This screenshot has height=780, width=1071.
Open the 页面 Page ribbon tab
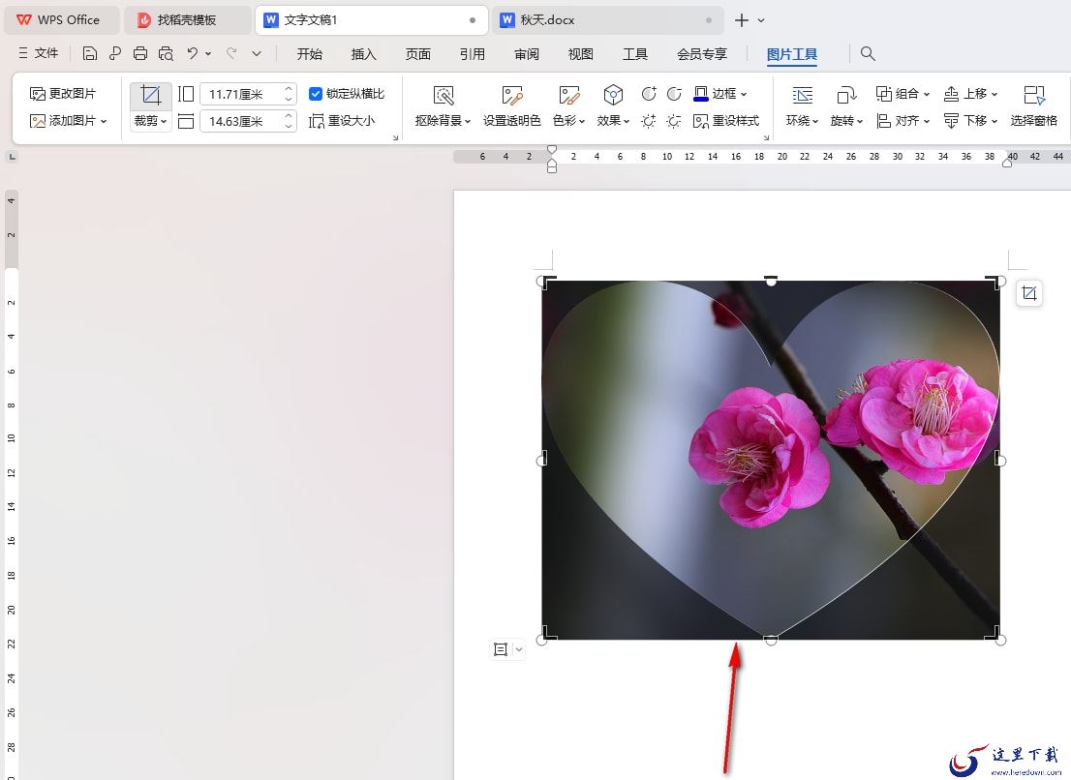click(x=418, y=54)
